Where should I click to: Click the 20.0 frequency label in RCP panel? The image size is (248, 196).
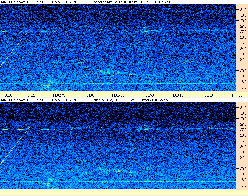tap(243, 71)
